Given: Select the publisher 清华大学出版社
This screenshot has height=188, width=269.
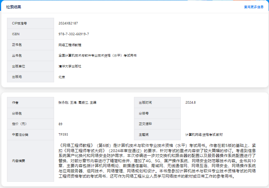Looking at the screenshot, I should pos(70,66).
